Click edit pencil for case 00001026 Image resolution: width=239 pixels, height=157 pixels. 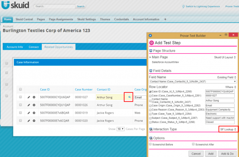29,105
